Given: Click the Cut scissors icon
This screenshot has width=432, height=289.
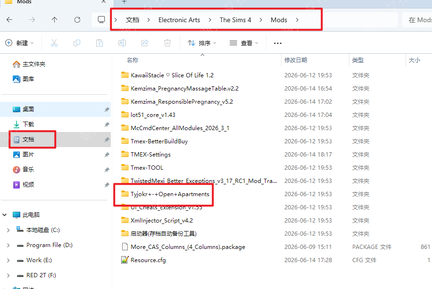Looking at the screenshot, I should 54,43.
